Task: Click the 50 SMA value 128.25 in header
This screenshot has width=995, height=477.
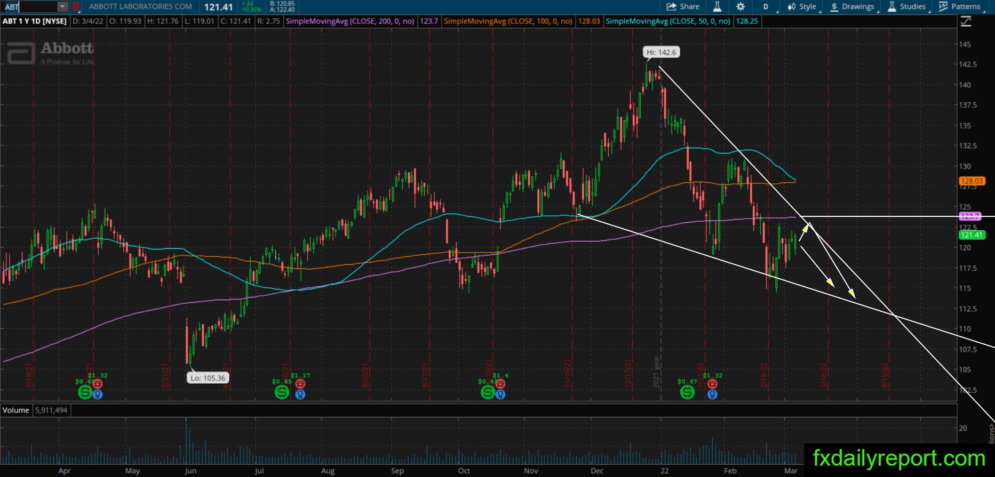Action: coord(747,21)
